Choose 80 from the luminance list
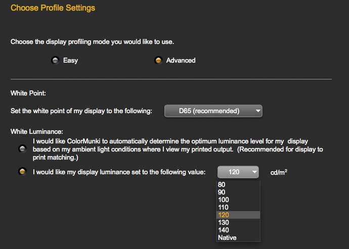This screenshot has width=349, height=249. (x=238, y=184)
